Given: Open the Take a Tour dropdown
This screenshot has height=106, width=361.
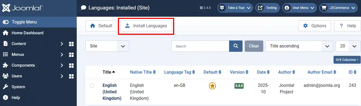Looking at the screenshot, I should 235,8.
